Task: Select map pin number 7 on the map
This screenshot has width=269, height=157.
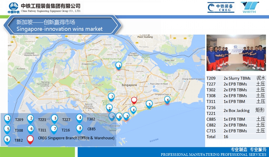Action: (111, 97)
